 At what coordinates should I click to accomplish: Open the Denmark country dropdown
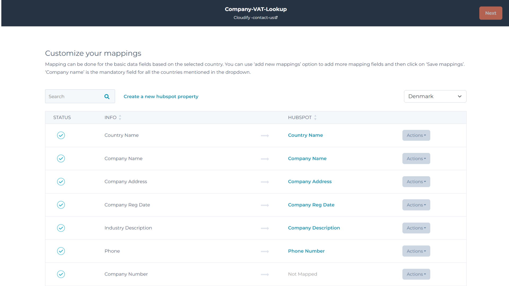435,96
